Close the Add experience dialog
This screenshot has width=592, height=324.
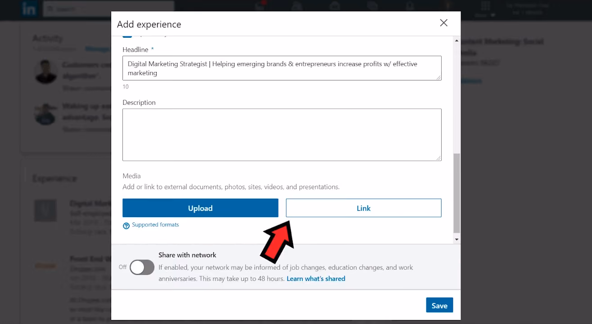[x=444, y=23]
